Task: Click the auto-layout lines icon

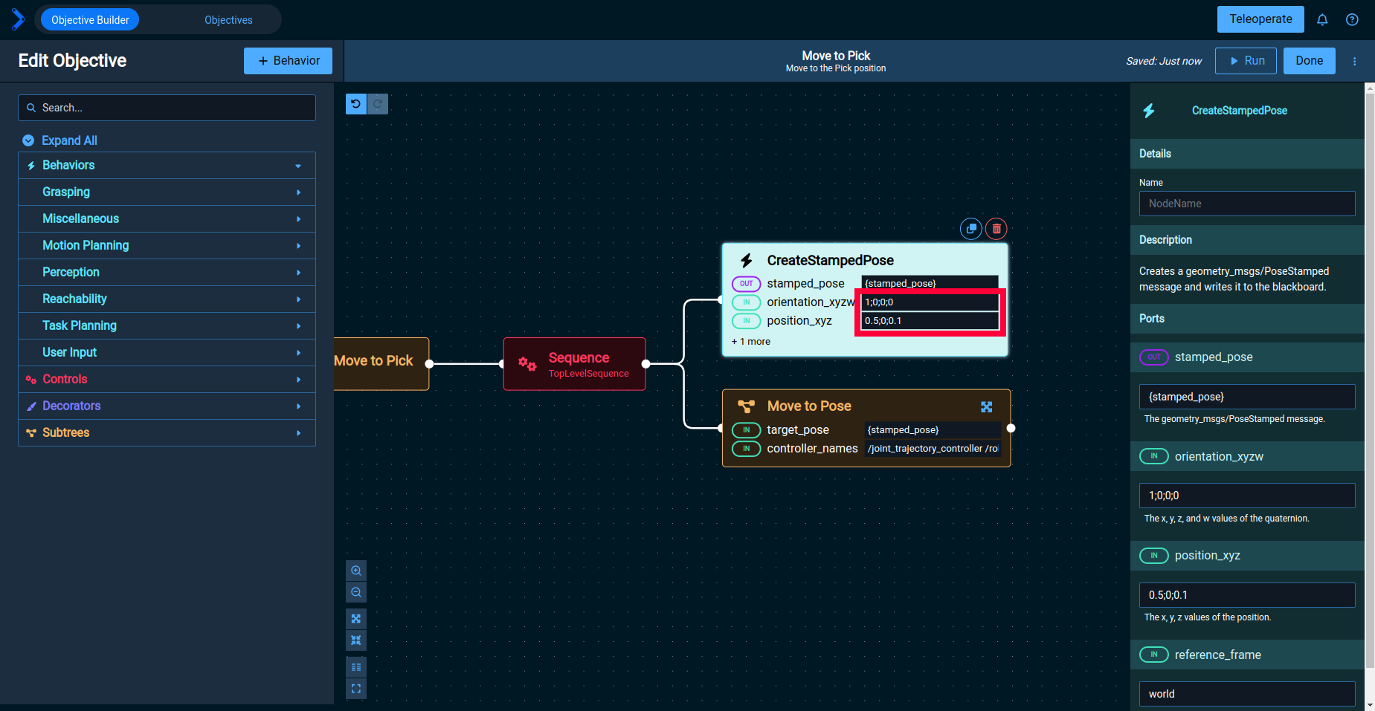Action: coord(356,667)
